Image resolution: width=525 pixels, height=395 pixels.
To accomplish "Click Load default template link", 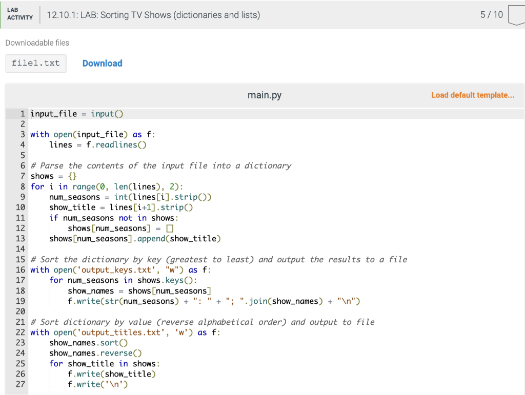I will (x=472, y=95).
